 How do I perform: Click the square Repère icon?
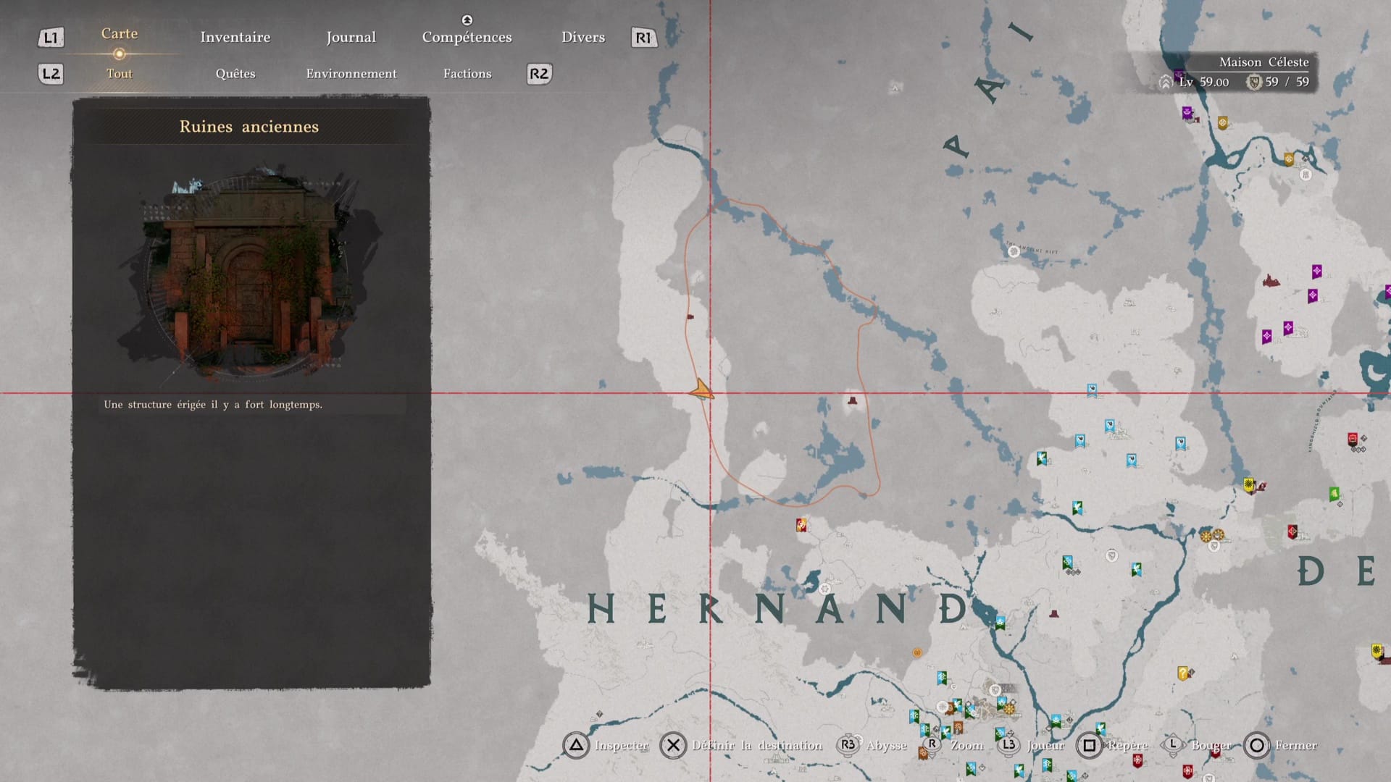click(x=1088, y=745)
